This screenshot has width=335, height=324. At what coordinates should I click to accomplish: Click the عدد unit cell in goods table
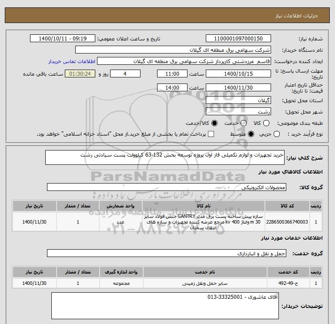point(121,222)
